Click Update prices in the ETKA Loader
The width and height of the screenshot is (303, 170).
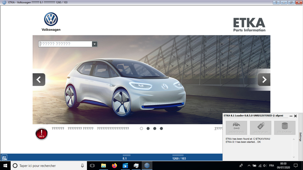click(x=260, y=128)
